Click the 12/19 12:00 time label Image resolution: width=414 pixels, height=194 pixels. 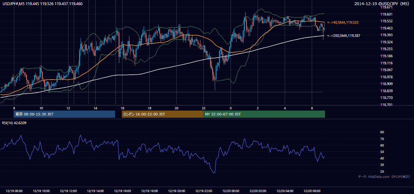coord(68,191)
